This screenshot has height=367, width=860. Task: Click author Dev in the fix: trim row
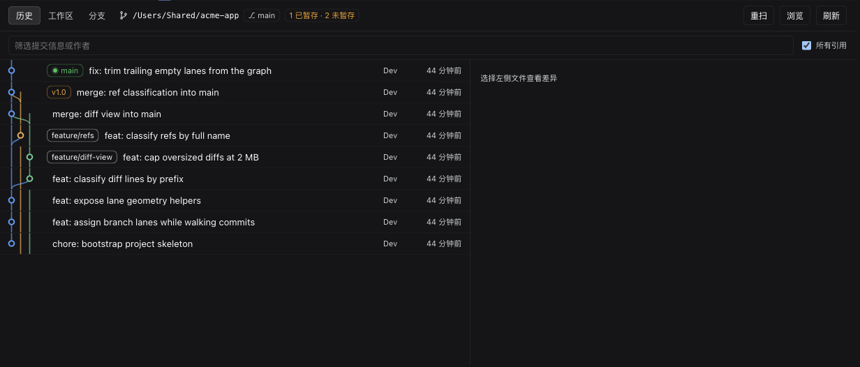[x=390, y=70]
